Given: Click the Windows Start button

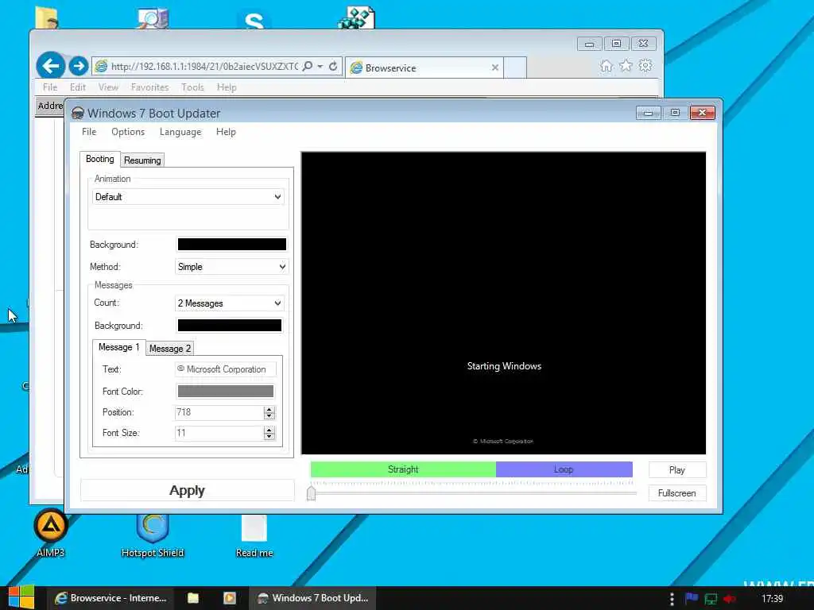Looking at the screenshot, I should [x=21, y=597].
